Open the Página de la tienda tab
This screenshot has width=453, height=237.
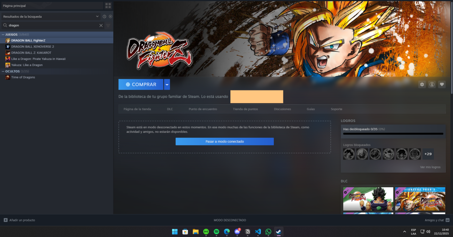coord(137,109)
